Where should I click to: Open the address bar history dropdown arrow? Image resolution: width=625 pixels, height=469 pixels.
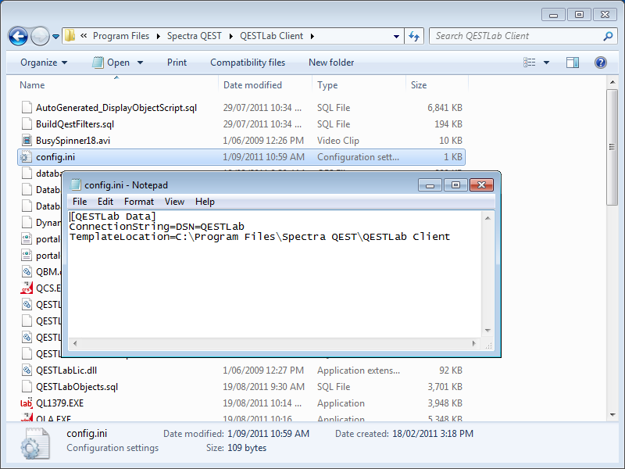click(x=397, y=36)
